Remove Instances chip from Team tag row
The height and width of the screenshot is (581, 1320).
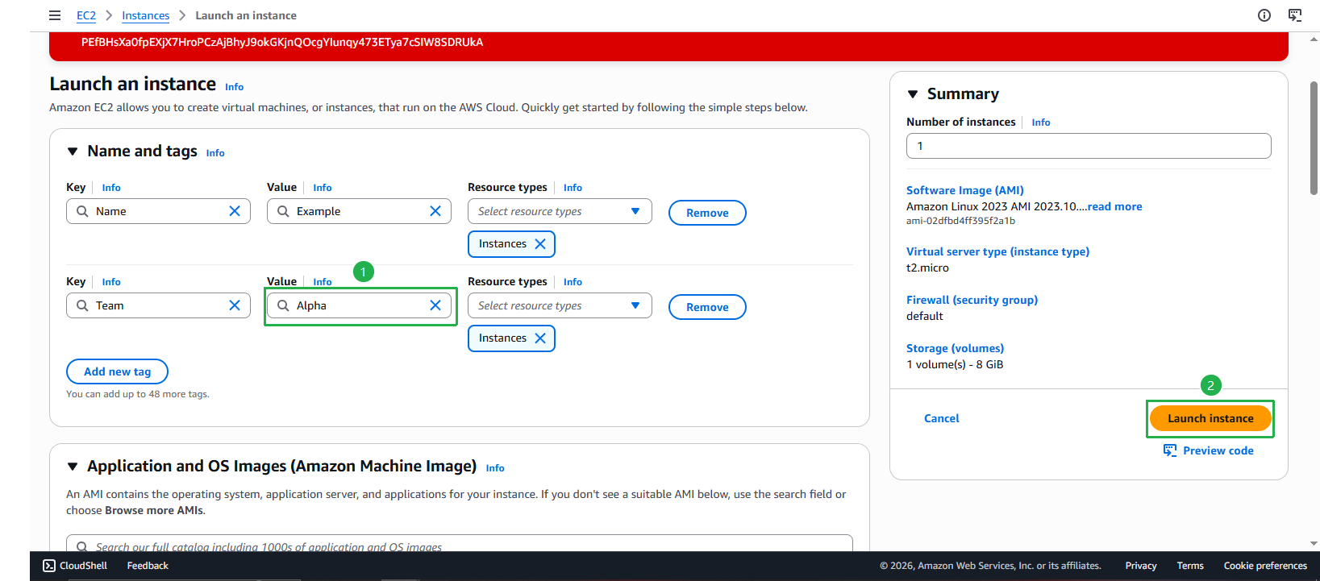click(x=540, y=338)
